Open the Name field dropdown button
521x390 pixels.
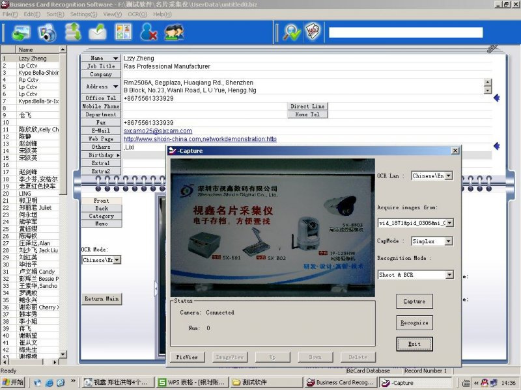click(x=115, y=58)
